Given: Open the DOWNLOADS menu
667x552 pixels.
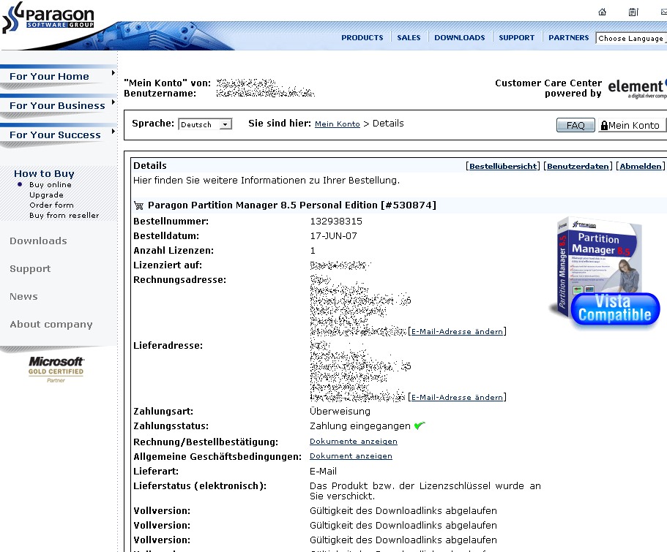Looking at the screenshot, I should [x=459, y=38].
